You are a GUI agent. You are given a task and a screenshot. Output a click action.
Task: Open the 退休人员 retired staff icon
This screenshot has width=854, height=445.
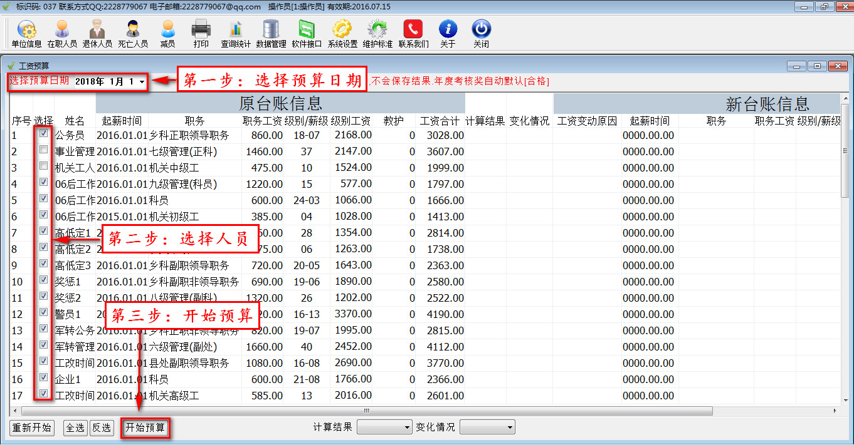click(97, 29)
